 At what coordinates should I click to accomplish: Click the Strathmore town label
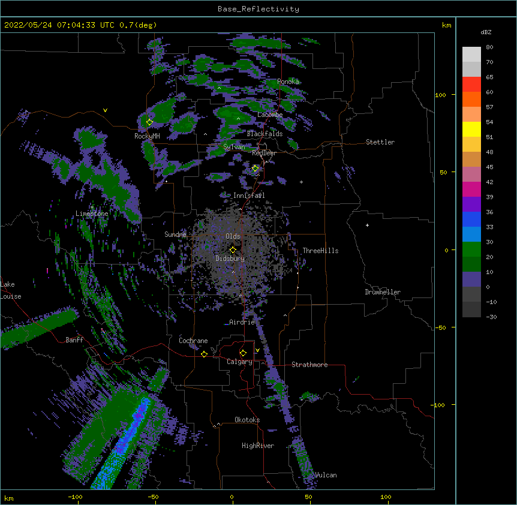pyautogui.click(x=309, y=365)
